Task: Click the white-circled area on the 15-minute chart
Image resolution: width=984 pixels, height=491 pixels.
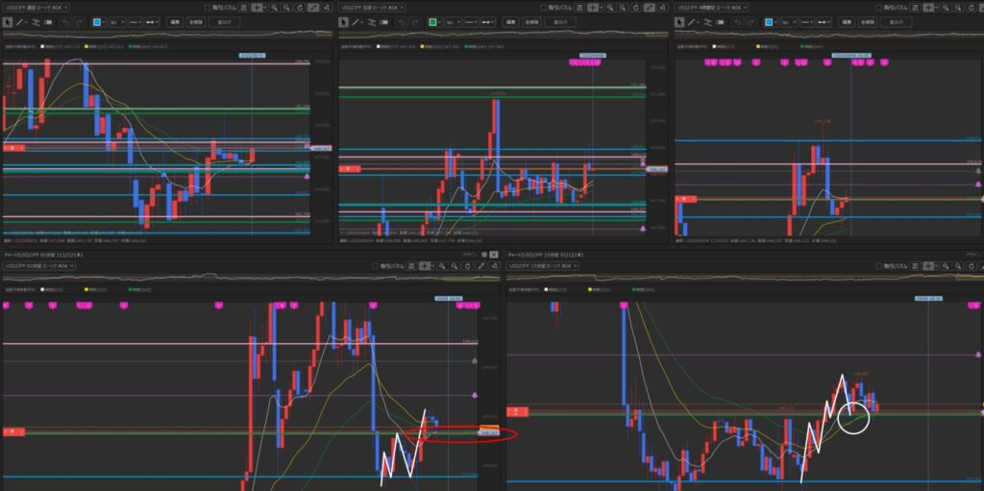Action: click(852, 417)
